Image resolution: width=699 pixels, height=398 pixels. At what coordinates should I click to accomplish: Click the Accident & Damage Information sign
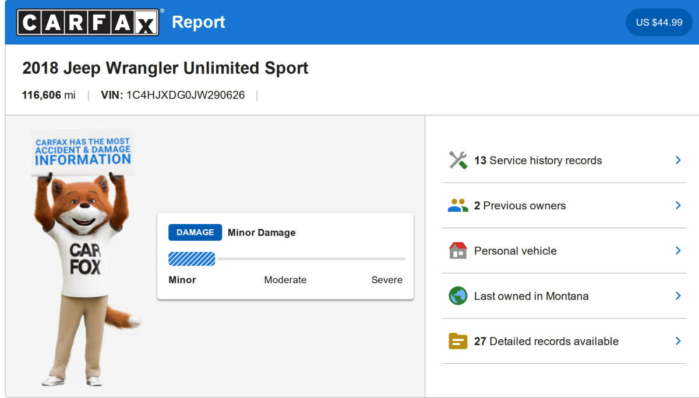83,151
